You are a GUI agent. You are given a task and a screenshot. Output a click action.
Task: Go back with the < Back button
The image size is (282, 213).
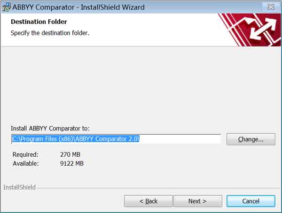149,201
